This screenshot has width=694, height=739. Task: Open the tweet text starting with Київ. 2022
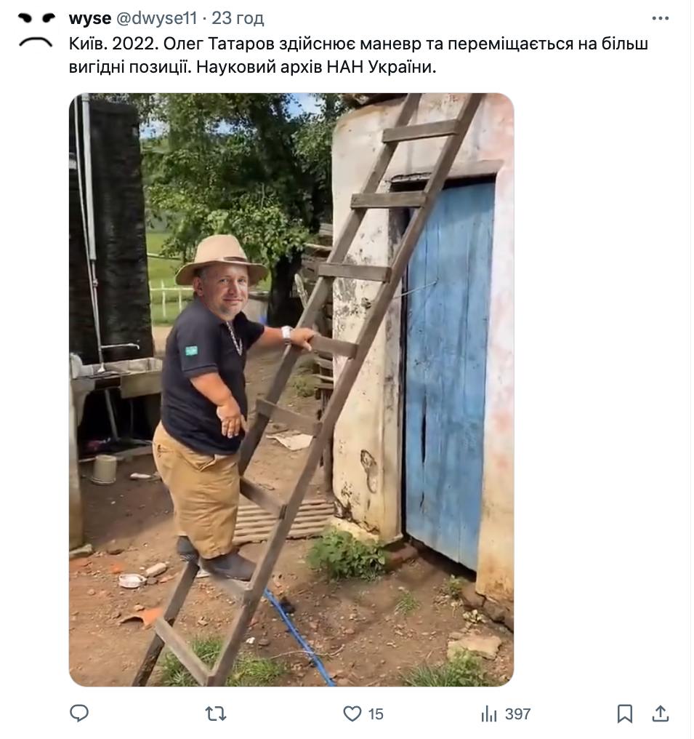[x=358, y=55]
